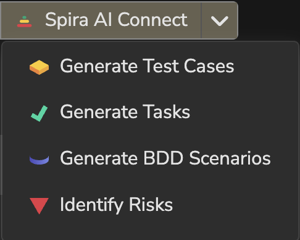300x240 pixels.
Task: Open the Spira AI Connect split button
Action: coord(101,20)
